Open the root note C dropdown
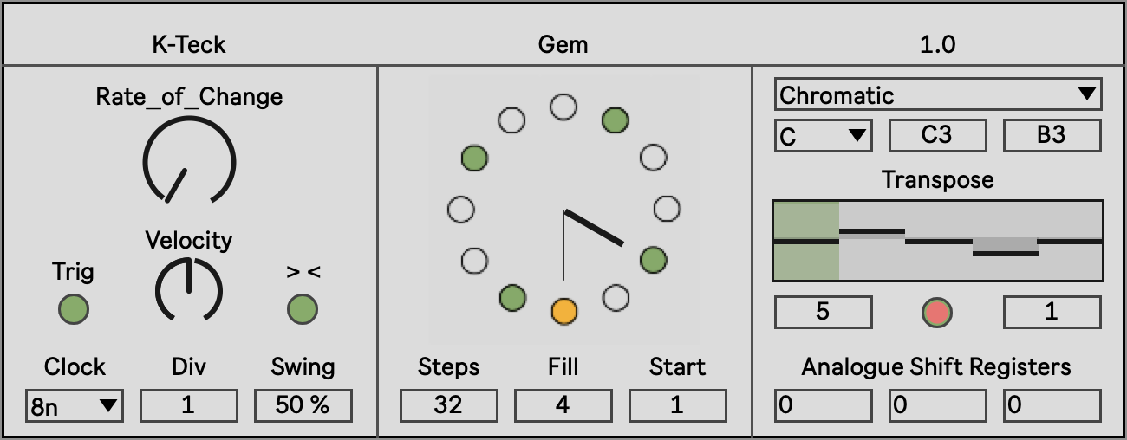 [823, 136]
